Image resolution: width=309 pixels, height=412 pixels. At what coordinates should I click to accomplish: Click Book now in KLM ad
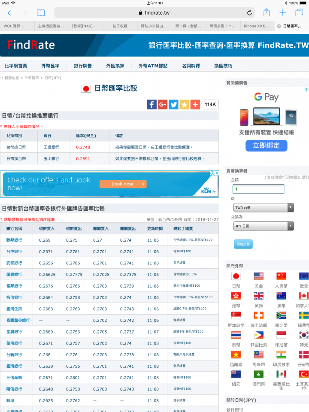(x=123, y=184)
